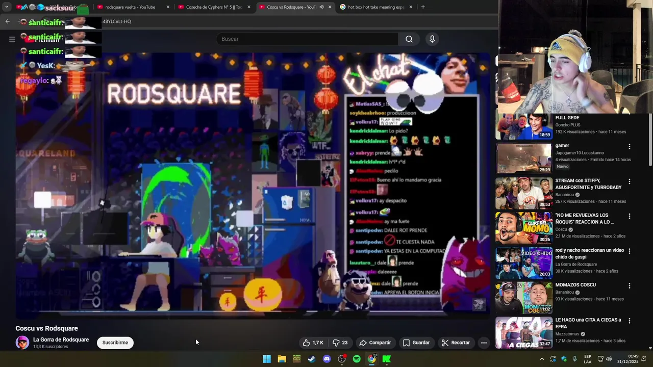
Task: Close the Cosecha de Cyphers tab
Action: [248, 7]
